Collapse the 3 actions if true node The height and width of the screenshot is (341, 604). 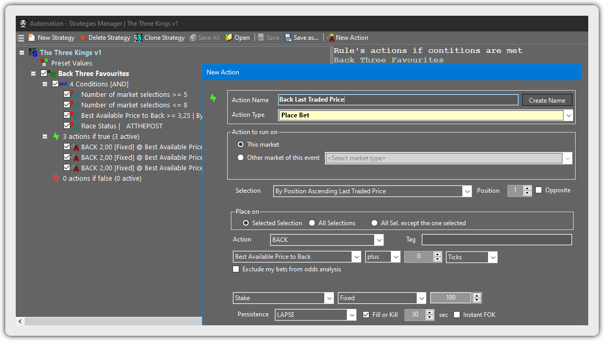click(45, 137)
